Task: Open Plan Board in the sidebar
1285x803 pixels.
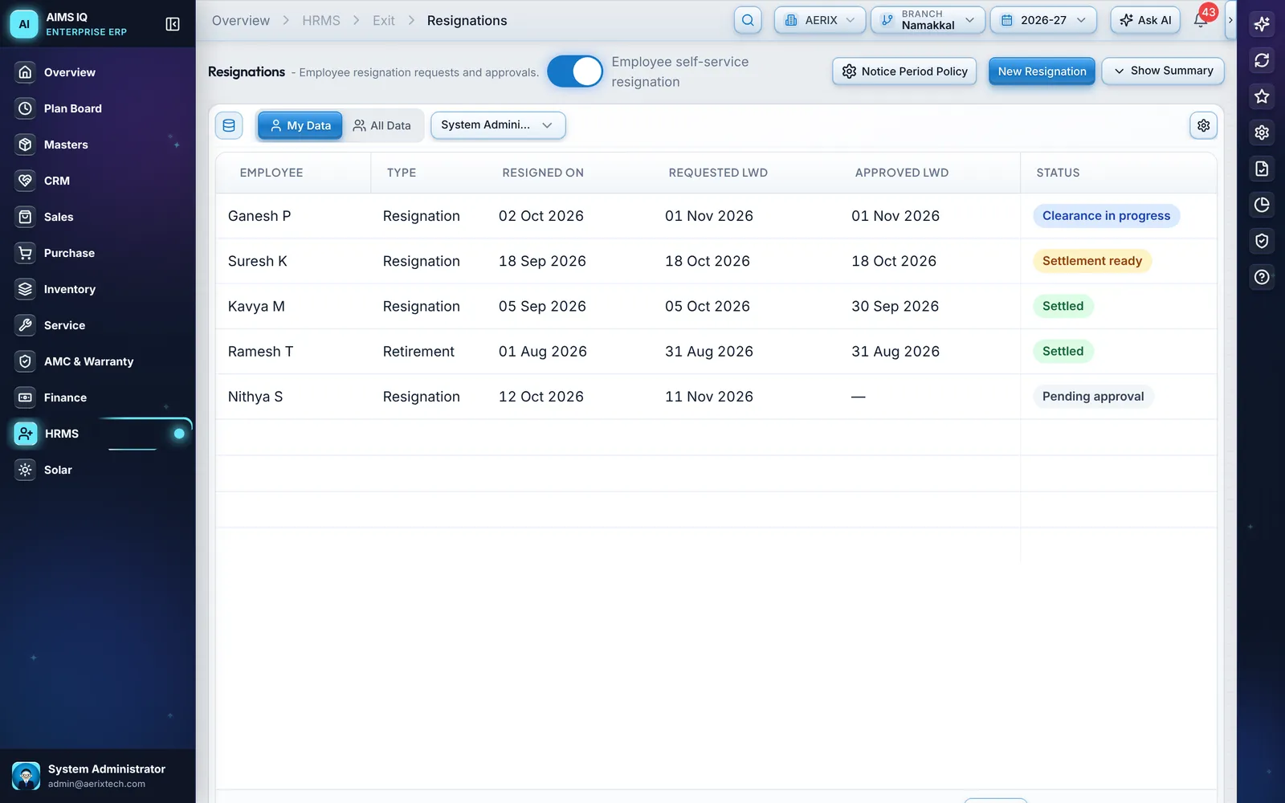Action: (98, 108)
